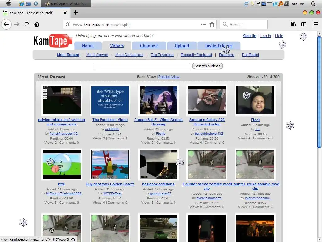Go back with the browser back arrow

click(6, 25)
